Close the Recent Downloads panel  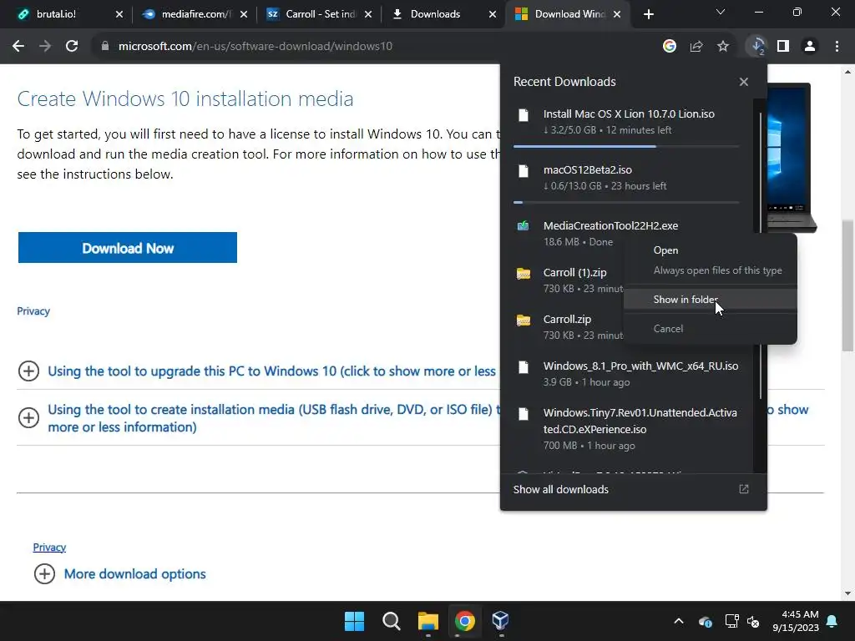tap(744, 82)
